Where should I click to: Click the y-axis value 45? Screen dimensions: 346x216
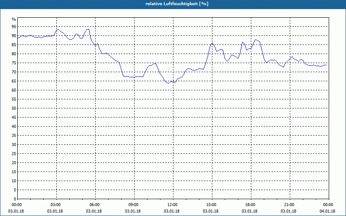[x=14, y=118]
